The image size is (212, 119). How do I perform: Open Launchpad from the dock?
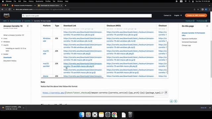click(x=88, y=115)
